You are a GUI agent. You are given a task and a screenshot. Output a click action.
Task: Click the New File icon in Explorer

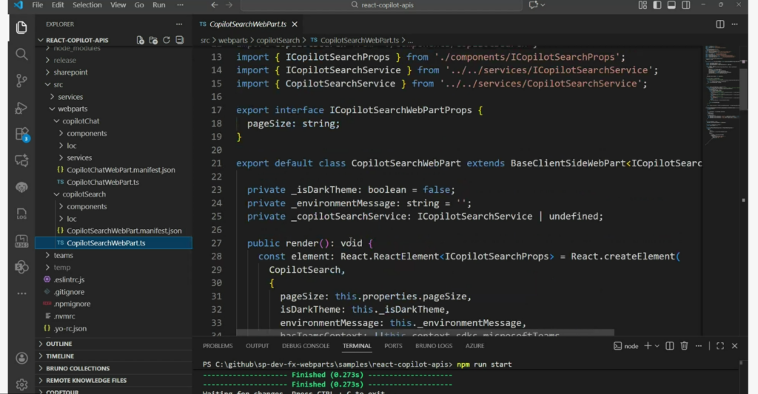[140, 40]
